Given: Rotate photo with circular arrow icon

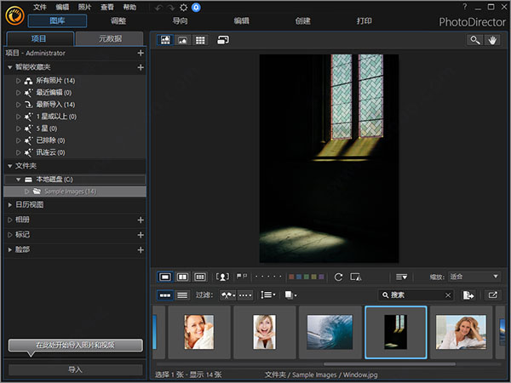Looking at the screenshot, I should point(338,277).
